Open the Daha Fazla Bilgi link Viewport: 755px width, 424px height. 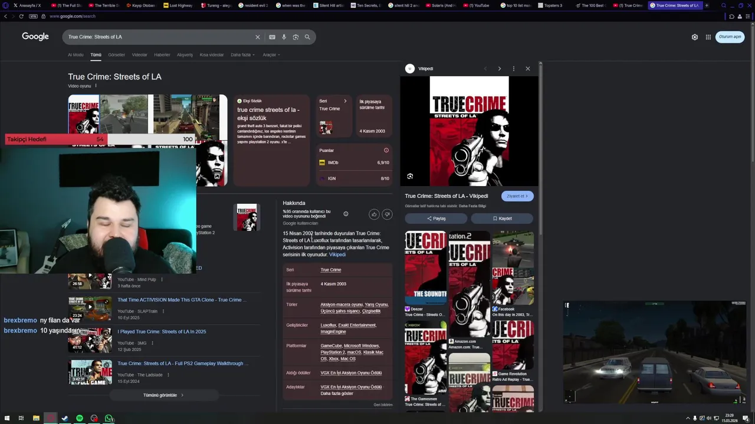472,206
